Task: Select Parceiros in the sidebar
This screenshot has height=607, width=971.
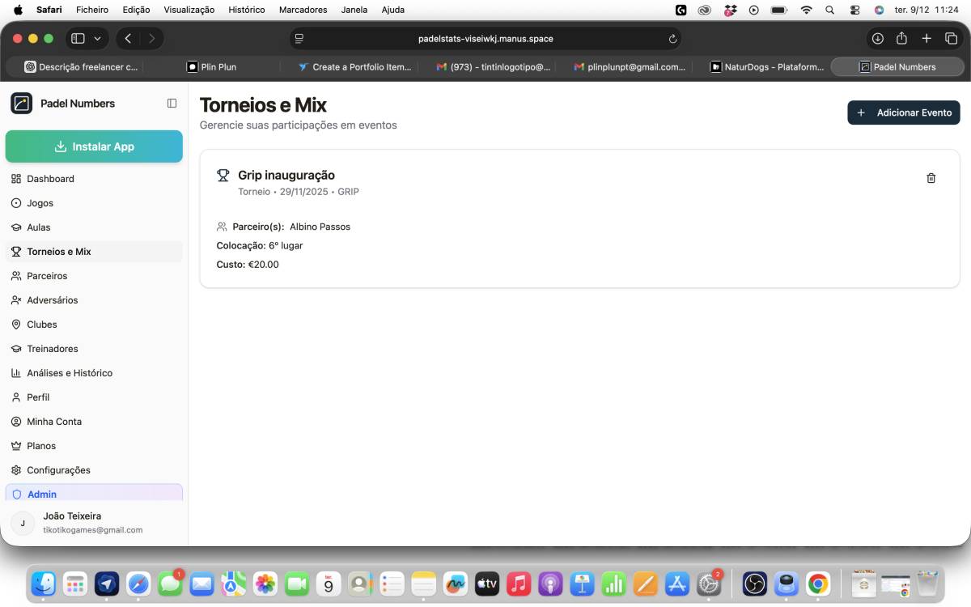Action: click(x=94, y=276)
